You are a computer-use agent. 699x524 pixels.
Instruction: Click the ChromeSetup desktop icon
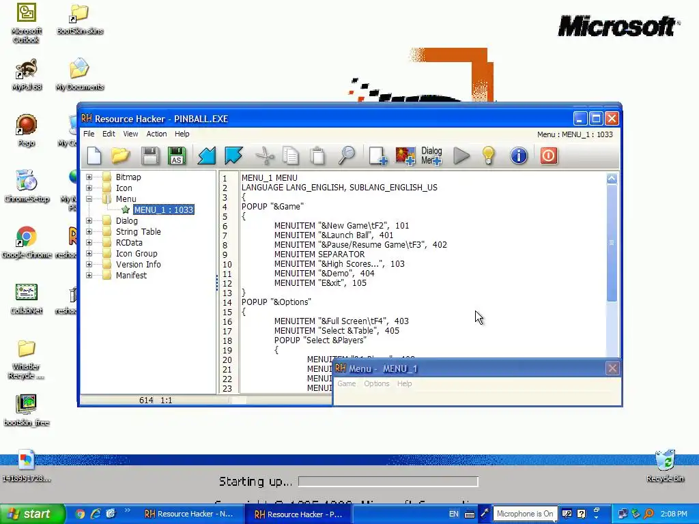click(x=27, y=186)
